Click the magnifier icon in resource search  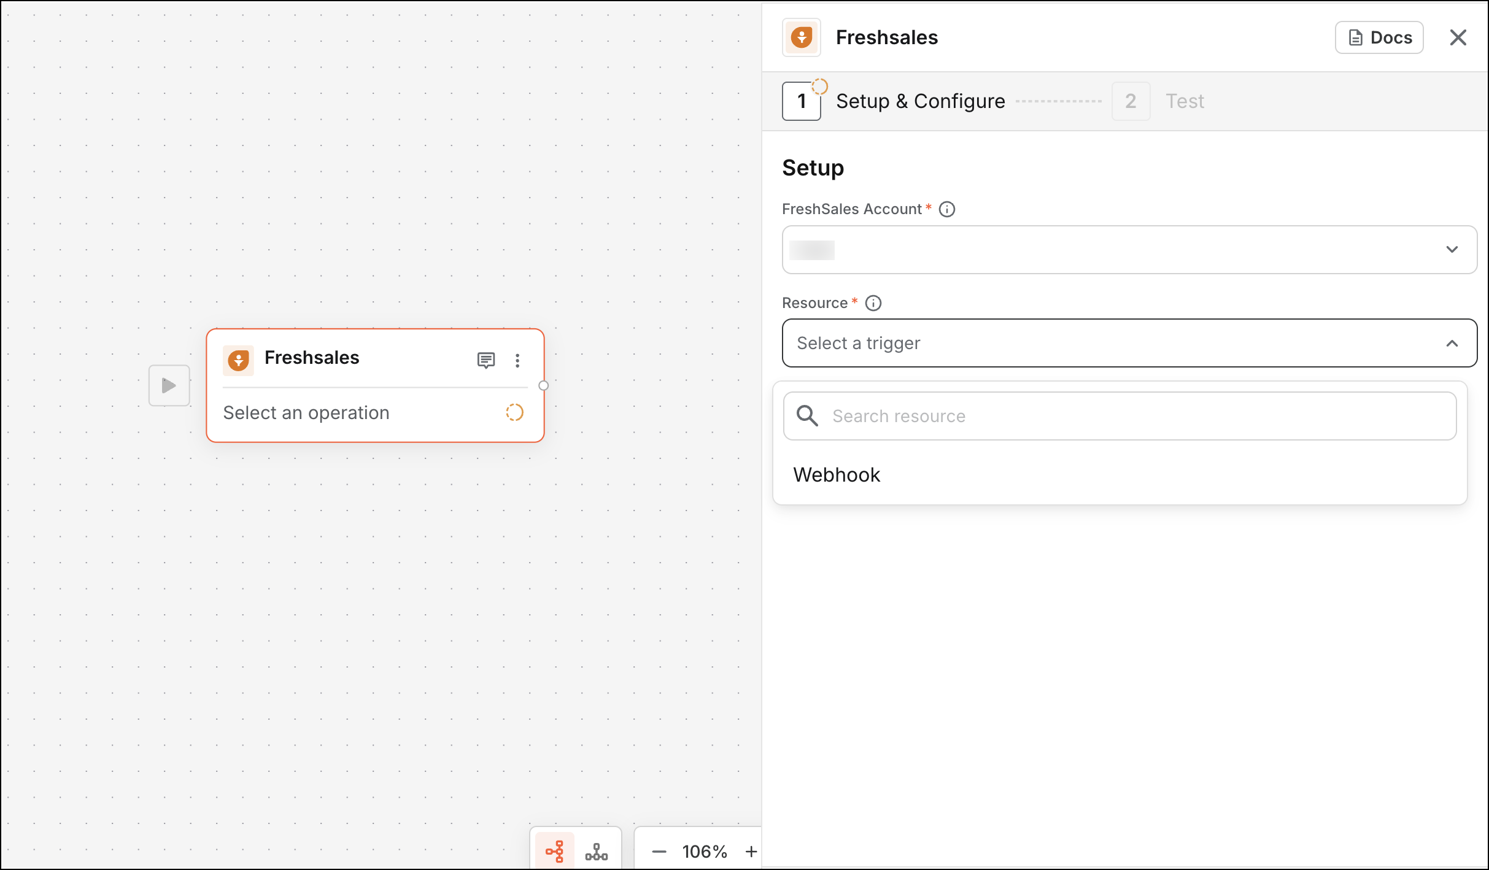coord(807,416)
